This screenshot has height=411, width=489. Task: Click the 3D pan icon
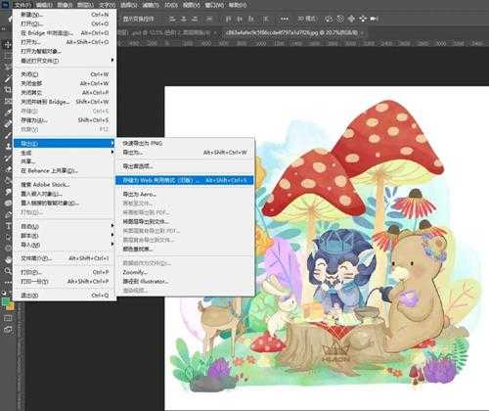pyautogui.click(x=351, y=19)
